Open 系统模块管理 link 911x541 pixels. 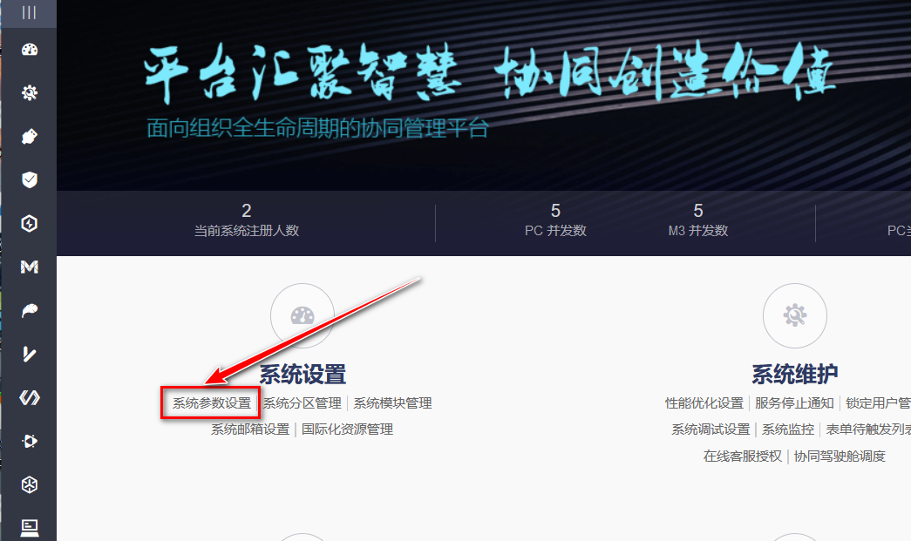[x=393, y=403]
